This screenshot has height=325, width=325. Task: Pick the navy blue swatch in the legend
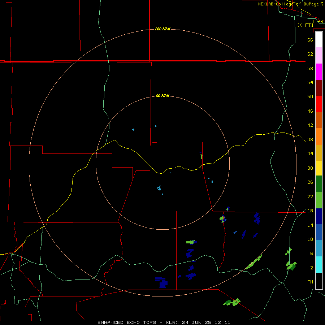319,216
